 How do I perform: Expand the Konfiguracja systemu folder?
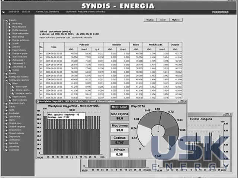pos(6,77)
